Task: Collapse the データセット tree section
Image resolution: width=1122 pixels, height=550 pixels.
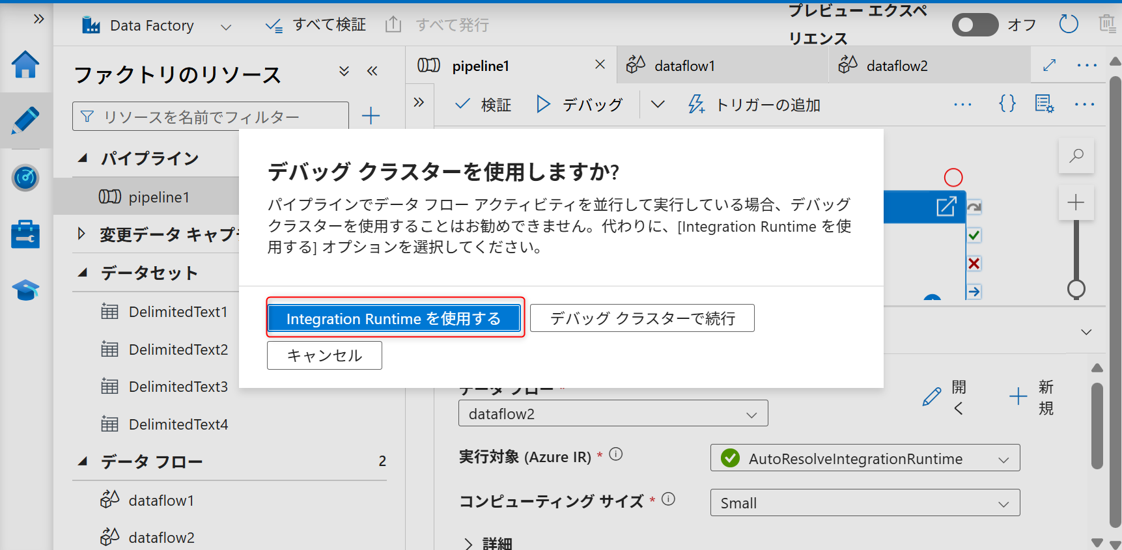Action: [83, 273]
